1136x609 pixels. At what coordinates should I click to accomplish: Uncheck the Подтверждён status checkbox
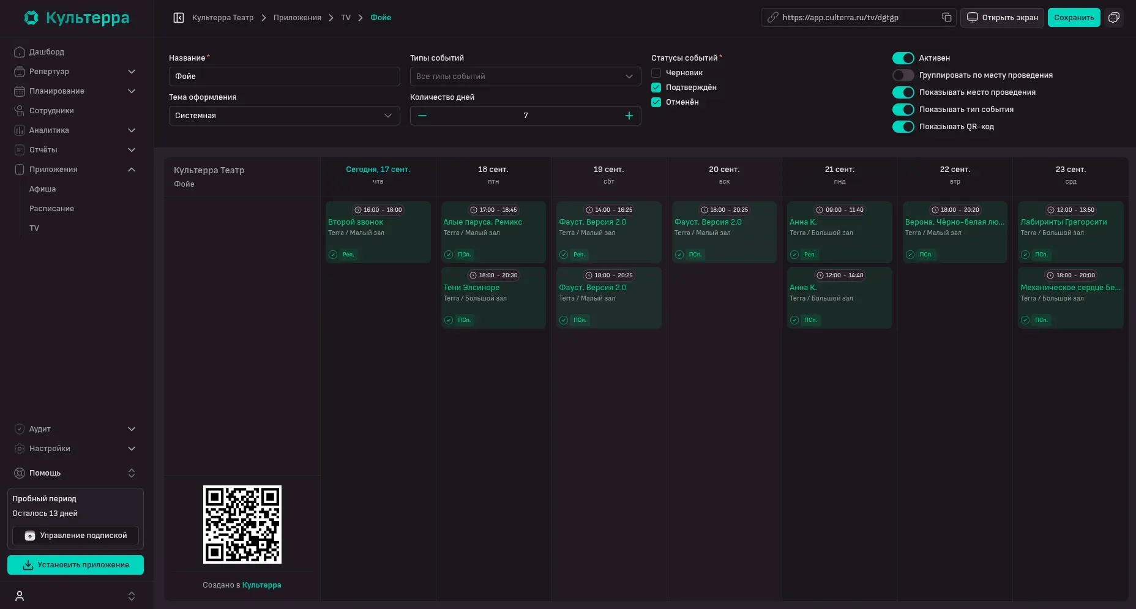(x=656, y=88)
